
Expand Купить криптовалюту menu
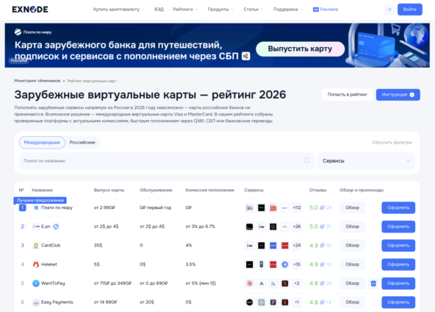(x=119, y=10)
